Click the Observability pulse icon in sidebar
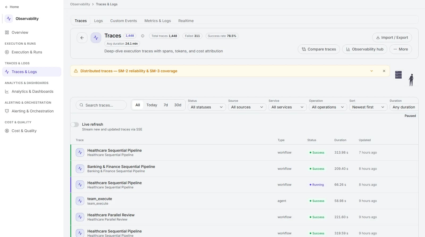Image resolution: width=425 pixels, height=237 pixels. [9, 19]
